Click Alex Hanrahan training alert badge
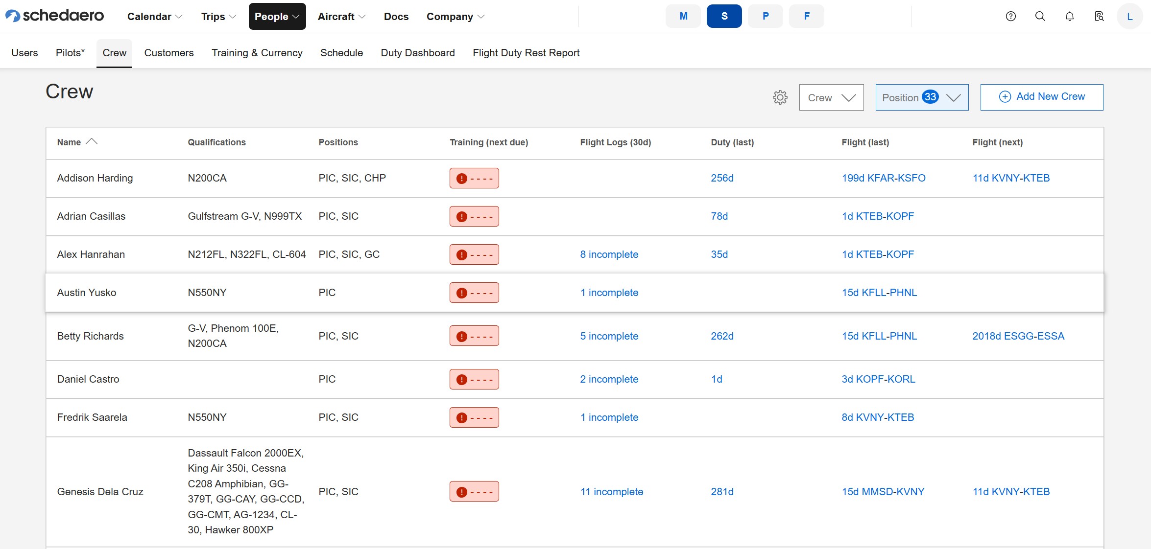Image resolution: width=1151 pixels, height=549 pixels. coord(474,254)
